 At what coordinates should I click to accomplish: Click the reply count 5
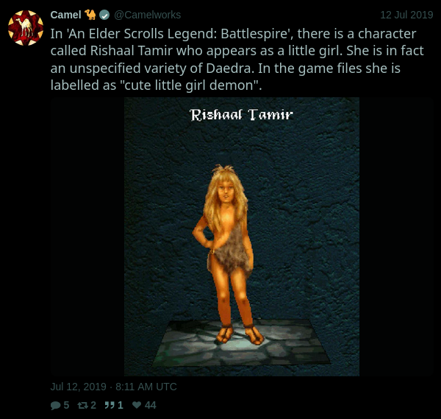pos(66,405)
